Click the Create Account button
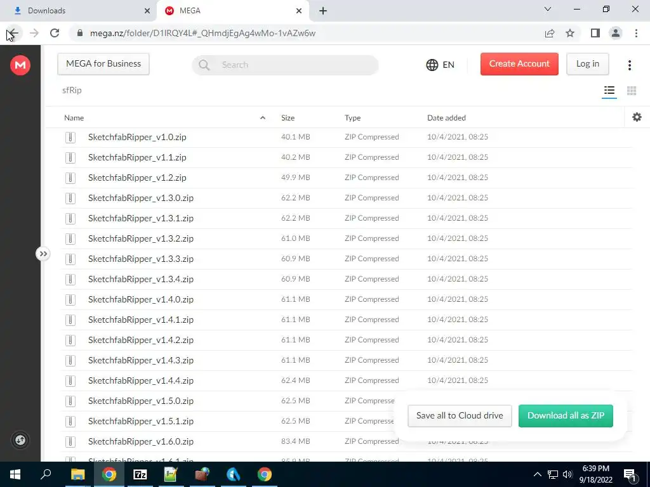Screen dimensions: 650x487 coord(519,64)
